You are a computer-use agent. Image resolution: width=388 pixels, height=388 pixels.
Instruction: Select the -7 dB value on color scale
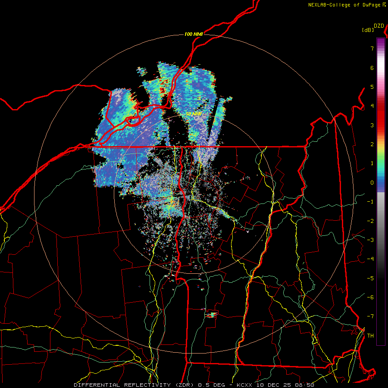coord(370,316)
